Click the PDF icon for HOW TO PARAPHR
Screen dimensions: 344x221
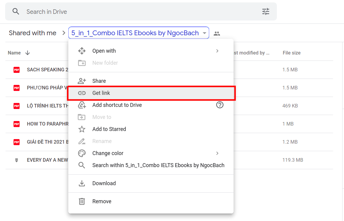tap(17, 124)
